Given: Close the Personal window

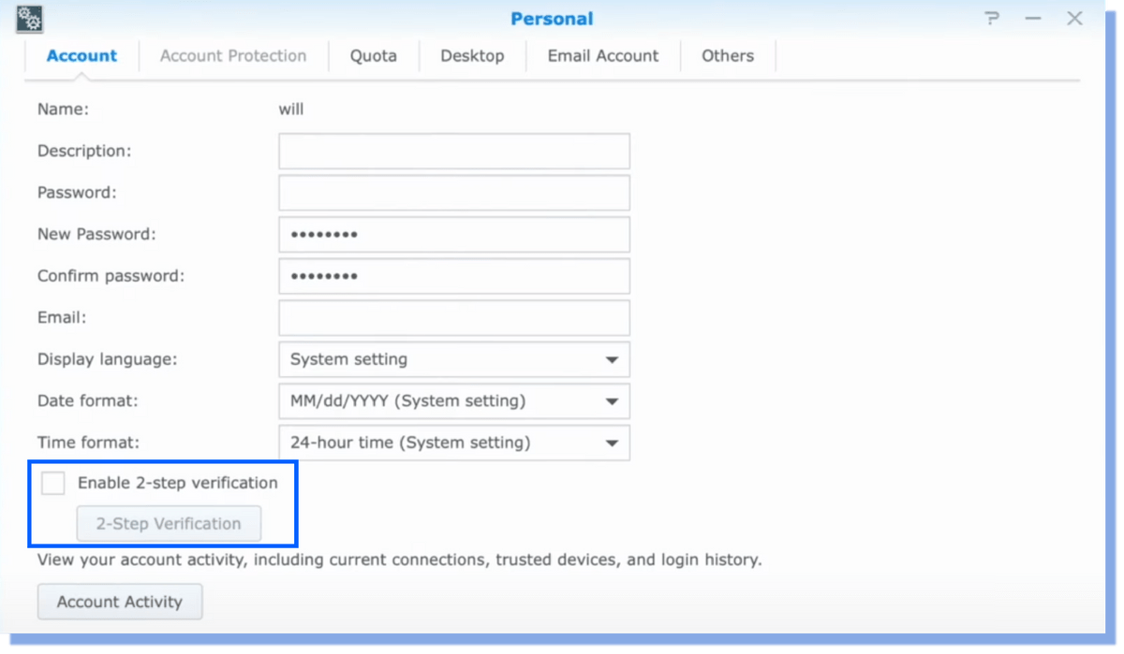Looking at the screenshot, I should pyautogui.click(x=1074, y=19).
